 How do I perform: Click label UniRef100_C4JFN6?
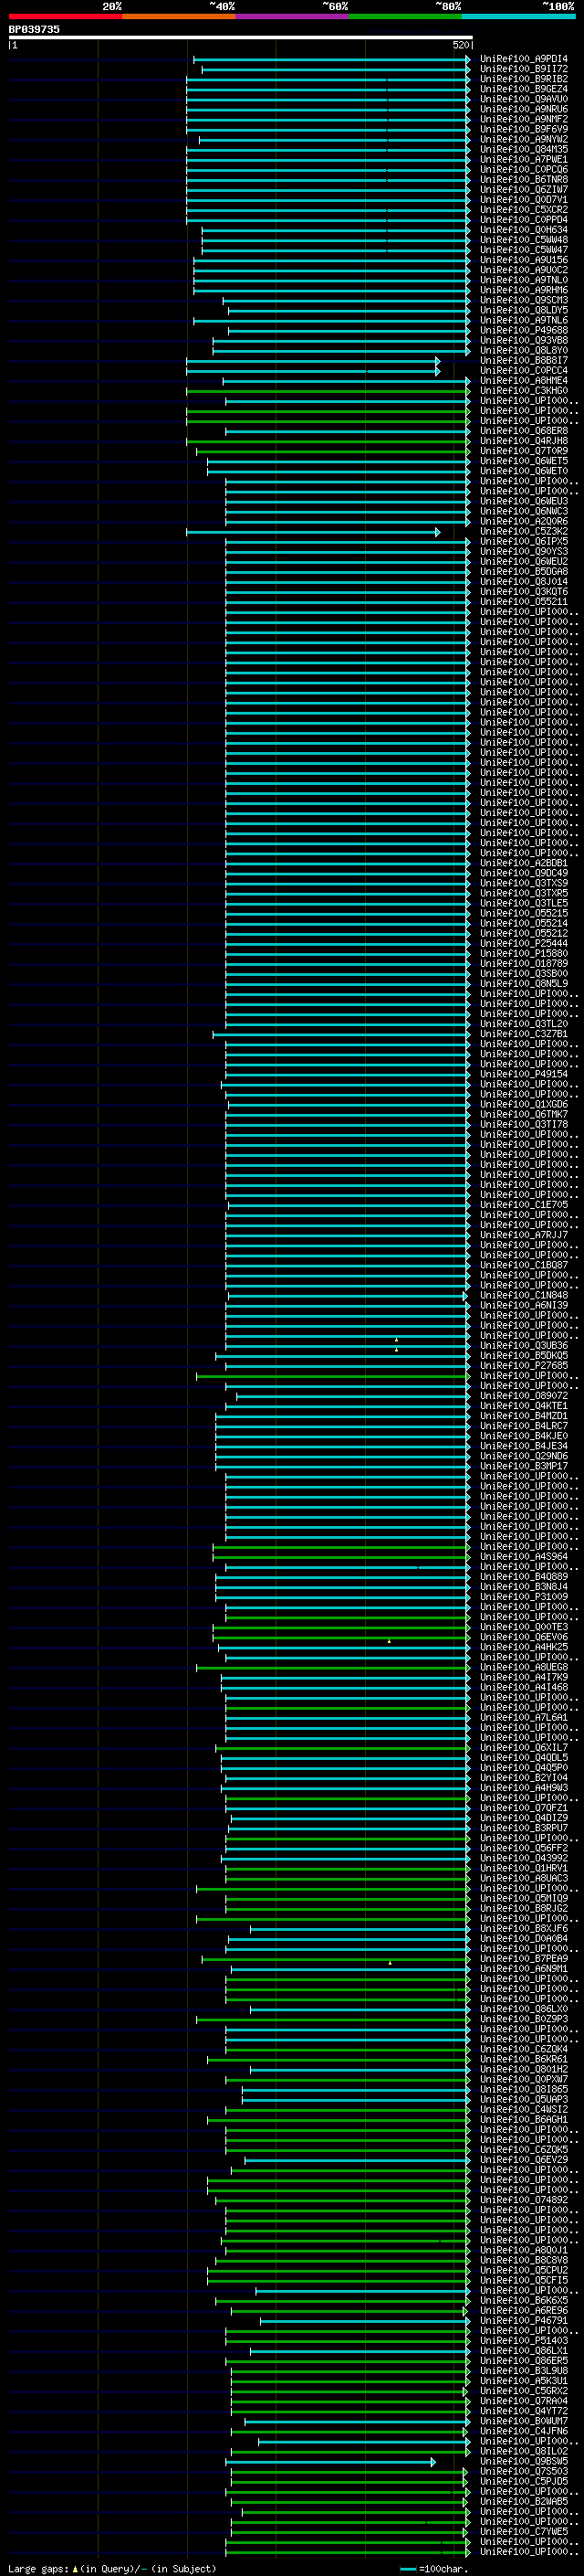[523, 2431]
